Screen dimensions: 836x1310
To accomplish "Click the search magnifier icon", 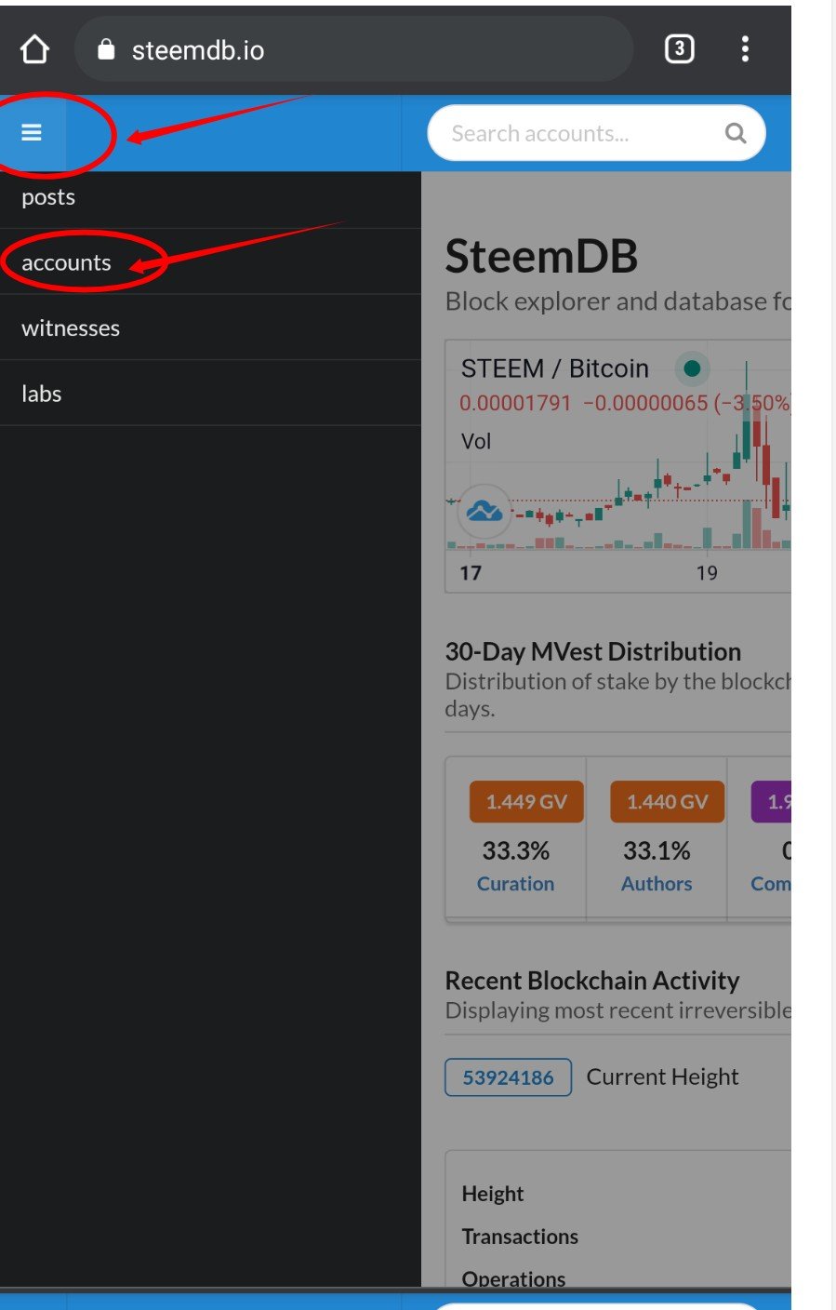I will click(x=736, y=134).
